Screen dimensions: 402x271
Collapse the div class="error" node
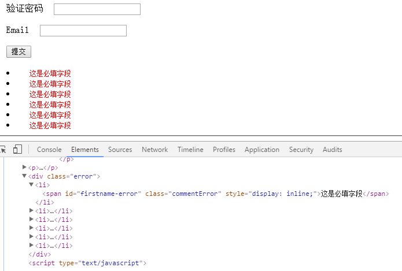click(24, 176)
